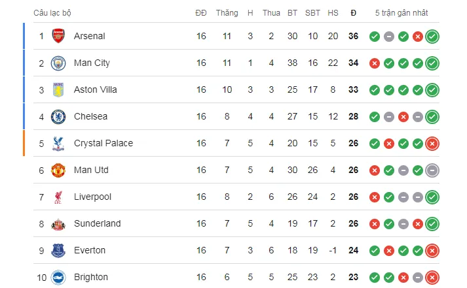Click the Arsenal club crest icon
Viewport: 467px width, 288px height.
point(59,36)
